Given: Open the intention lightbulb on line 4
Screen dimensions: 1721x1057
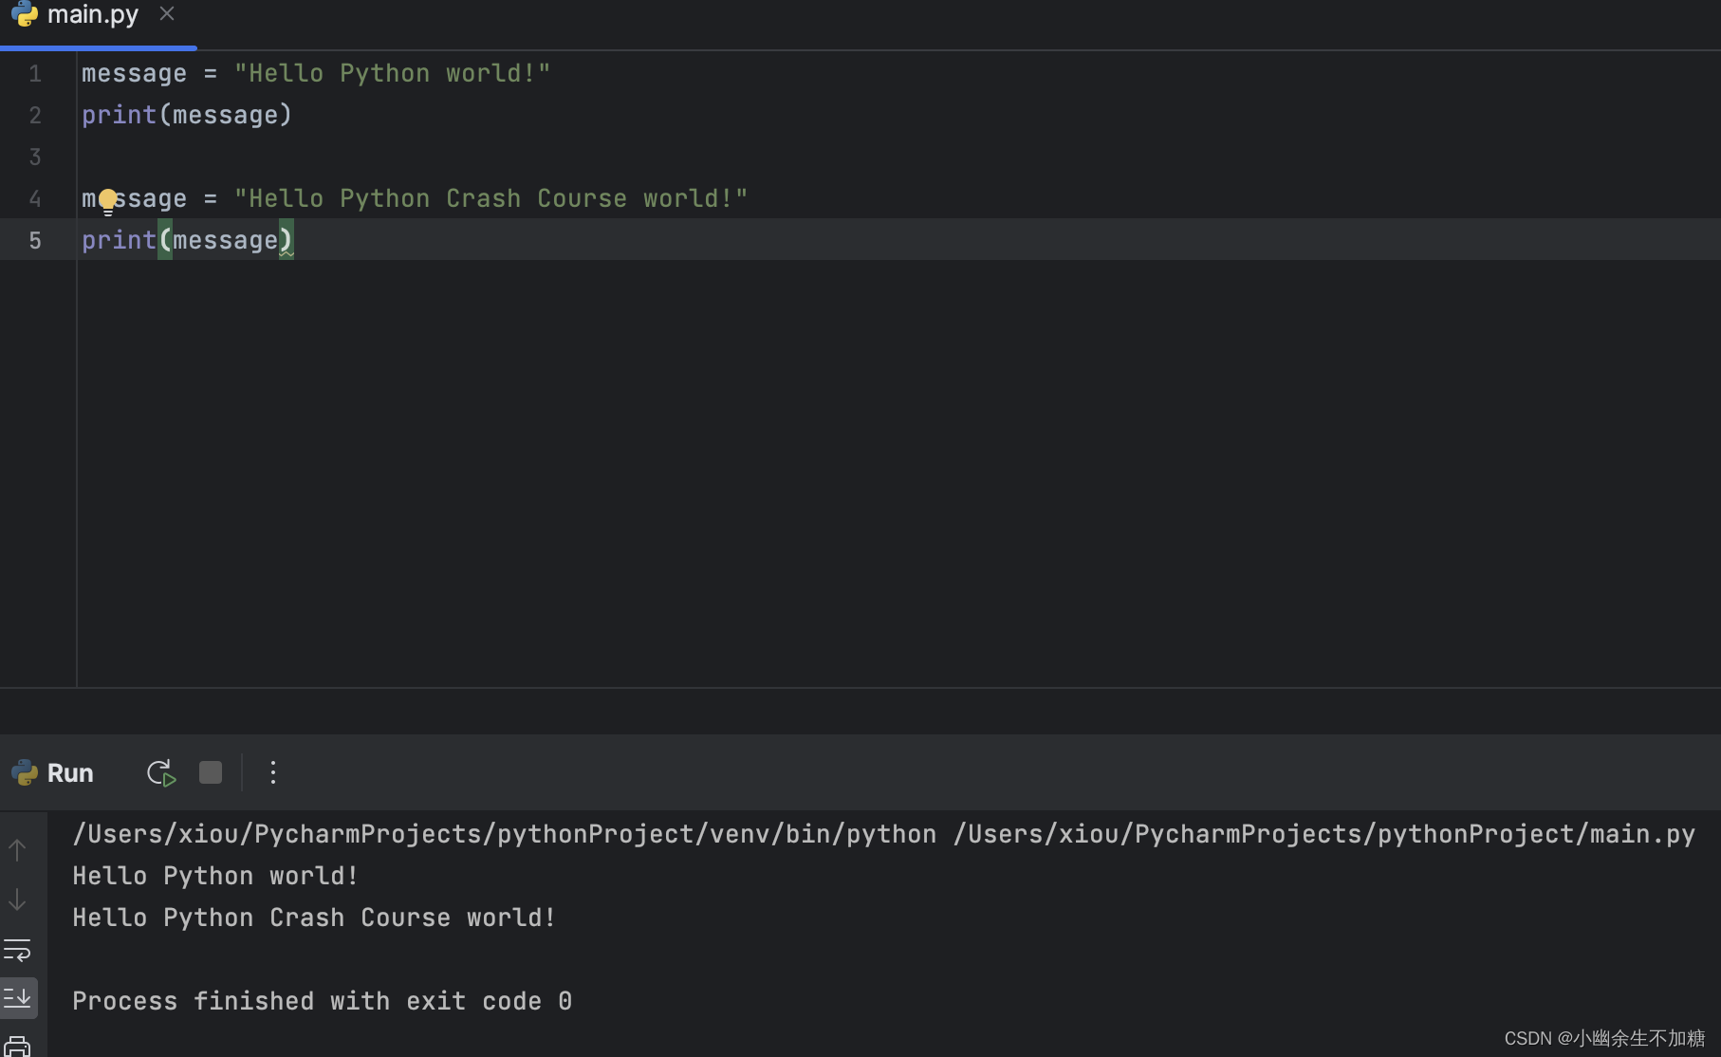Looking at the screenshot, I should 108,201.
